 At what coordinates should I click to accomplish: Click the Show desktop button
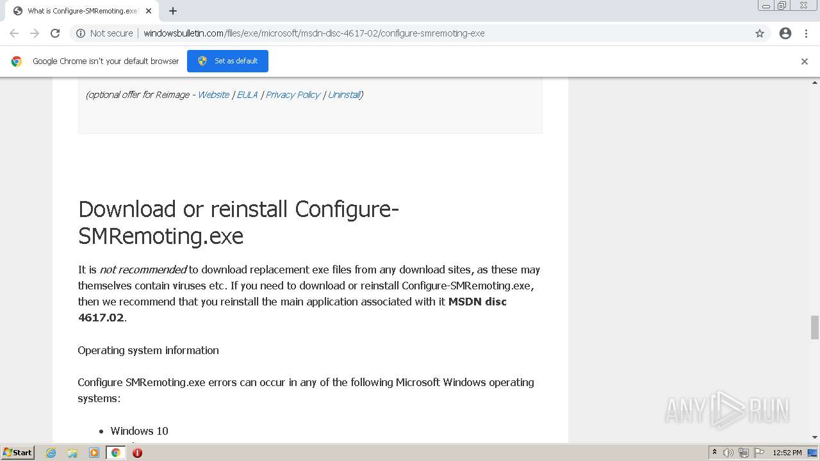(813, 453)
